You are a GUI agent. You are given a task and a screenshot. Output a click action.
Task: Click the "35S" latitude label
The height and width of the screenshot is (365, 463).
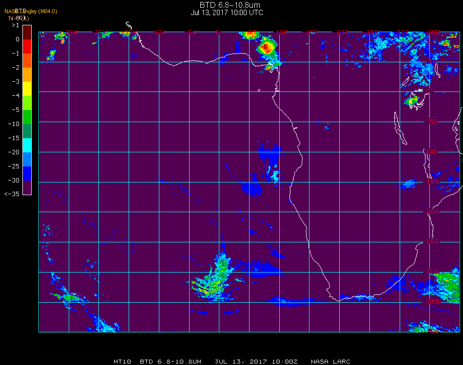click(433, 302)
